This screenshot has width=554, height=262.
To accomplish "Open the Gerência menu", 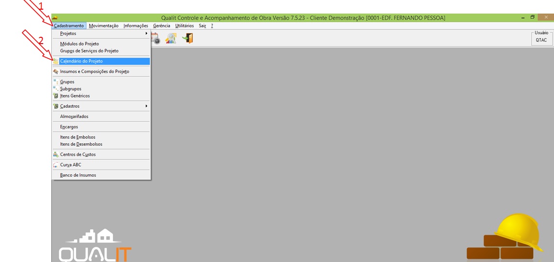I will 161,26.
